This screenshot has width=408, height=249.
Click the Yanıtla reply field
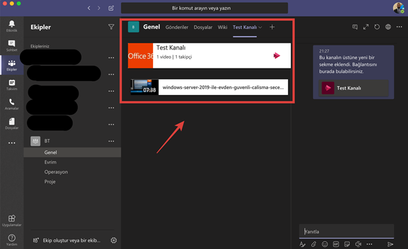pyautogui.click(x=346, y=231)
